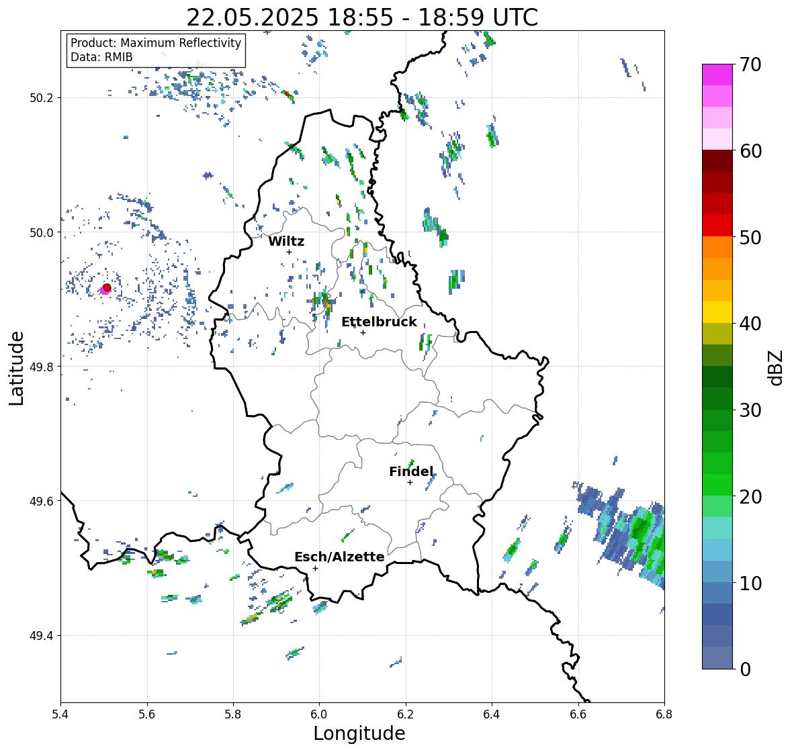
Task: Click the bright red colorbar band just above 50
Action: (x=717, y=226)
